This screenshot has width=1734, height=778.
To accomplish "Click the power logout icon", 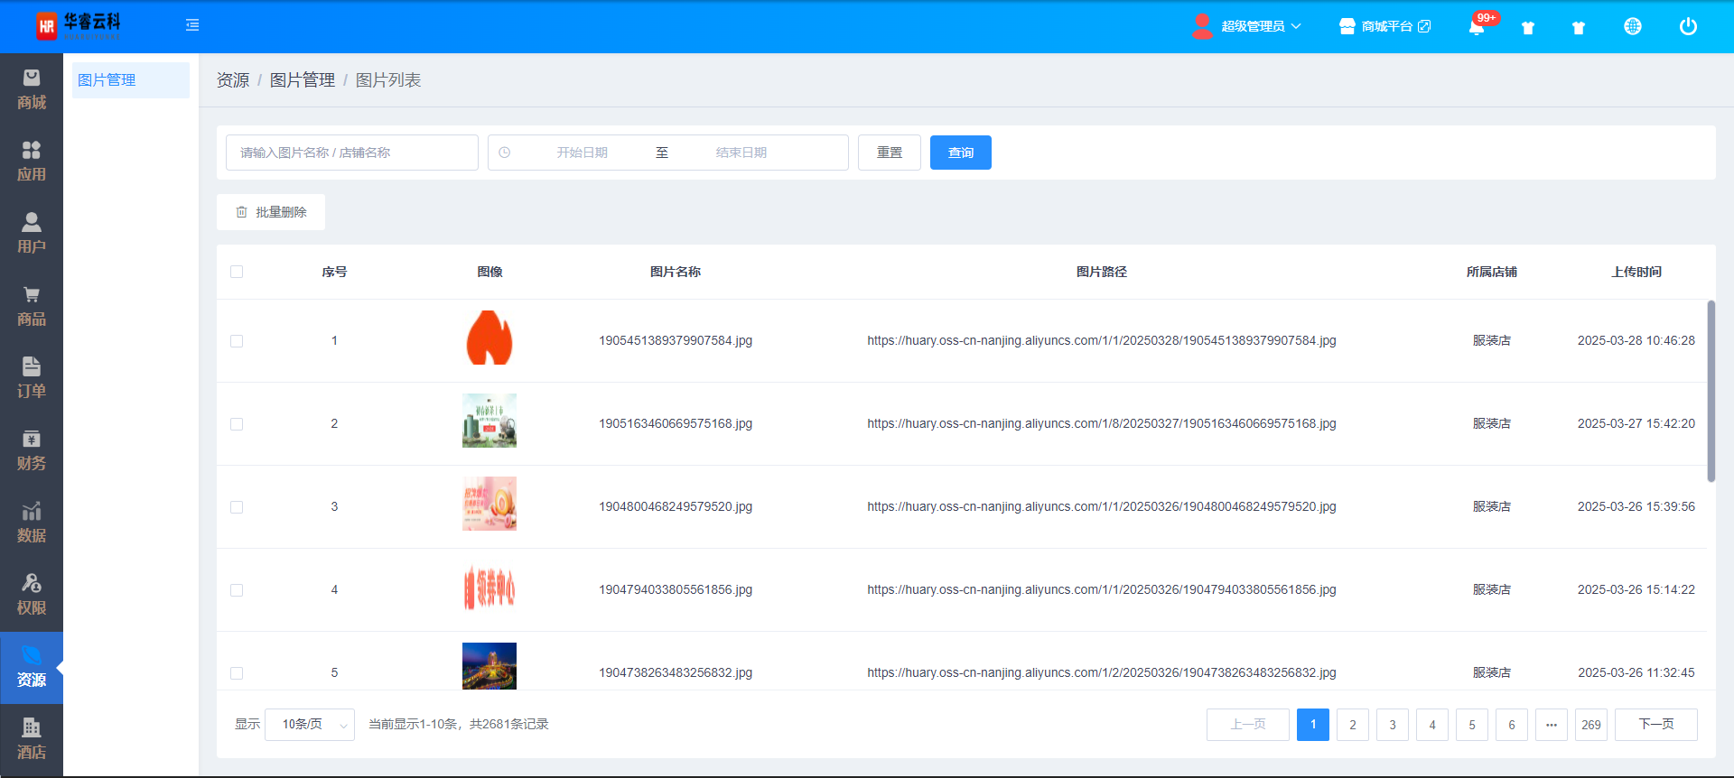I will pyautogui.click(x=1687, y=27).
